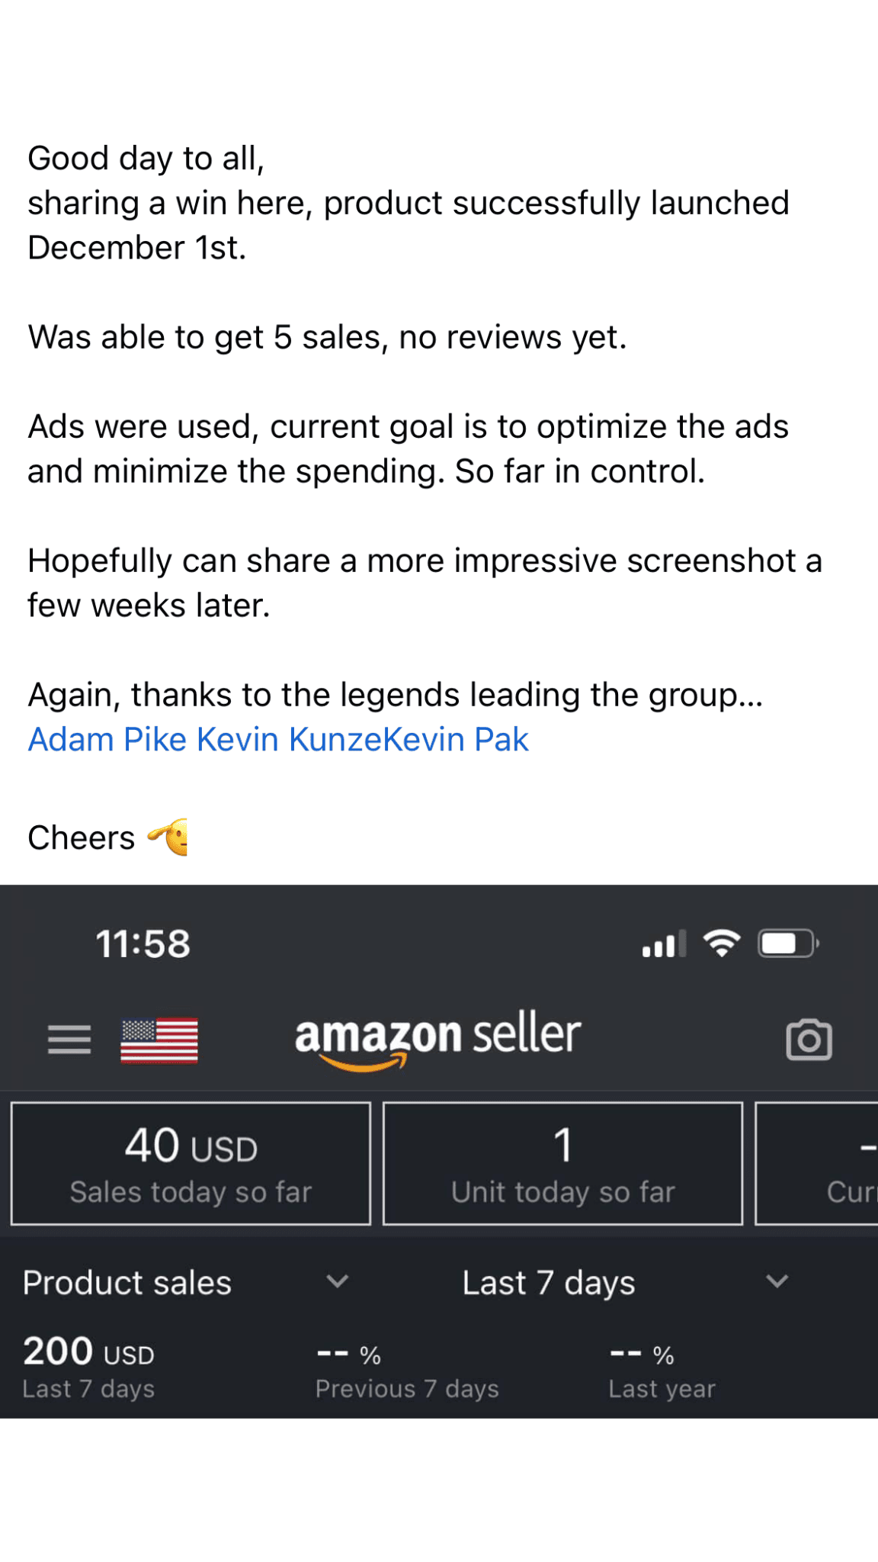878x1562 pixels.
Task: Tap the saluting face emoji
Action: click(x=170, y=837)
